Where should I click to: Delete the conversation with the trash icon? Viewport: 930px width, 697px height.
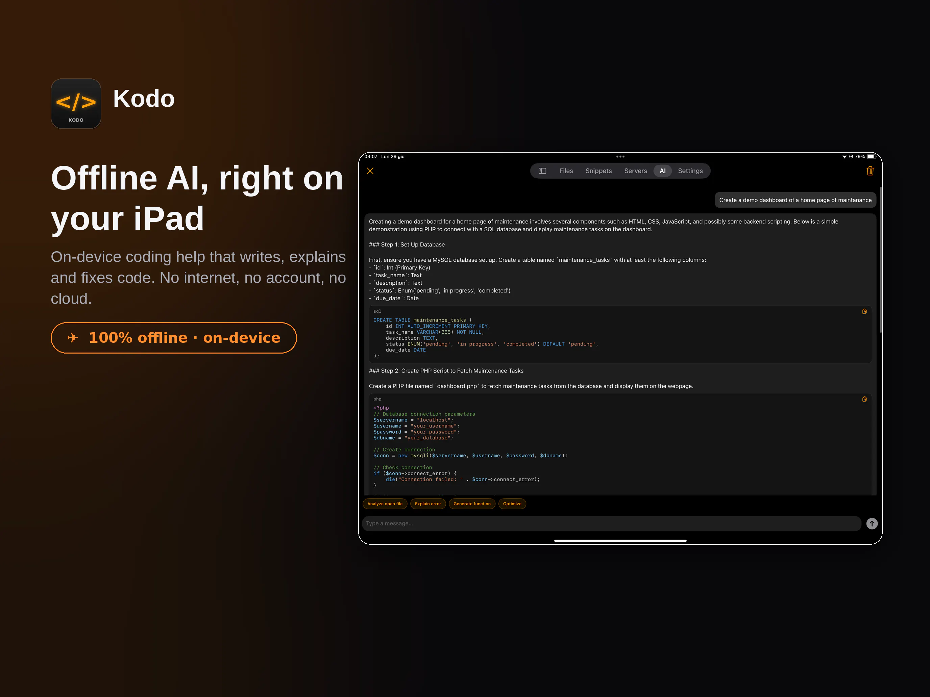pyautogui.click(x=870, y=171)
